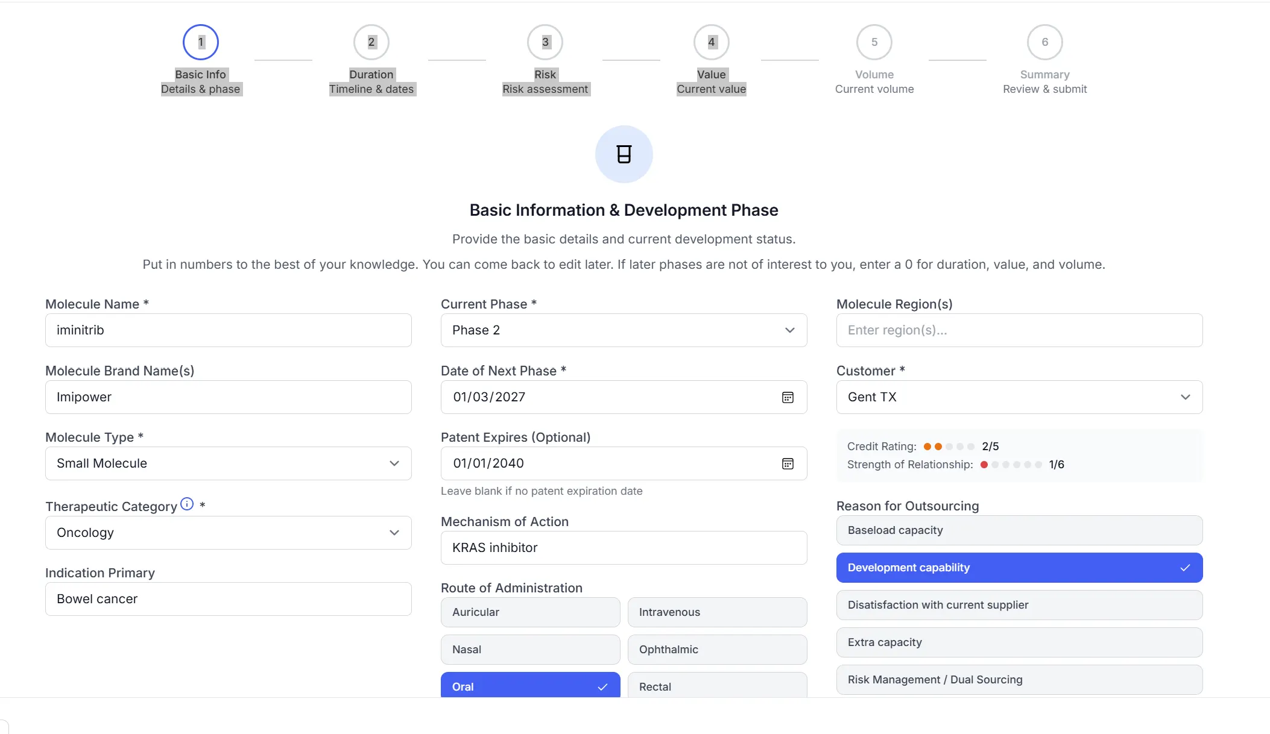
Task: Select Disatisfaction with current supplier
Action: 1020,605
